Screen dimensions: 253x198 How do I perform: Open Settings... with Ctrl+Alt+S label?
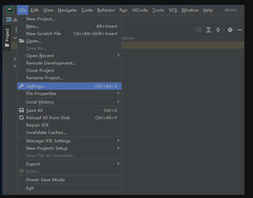coord(69,86)
